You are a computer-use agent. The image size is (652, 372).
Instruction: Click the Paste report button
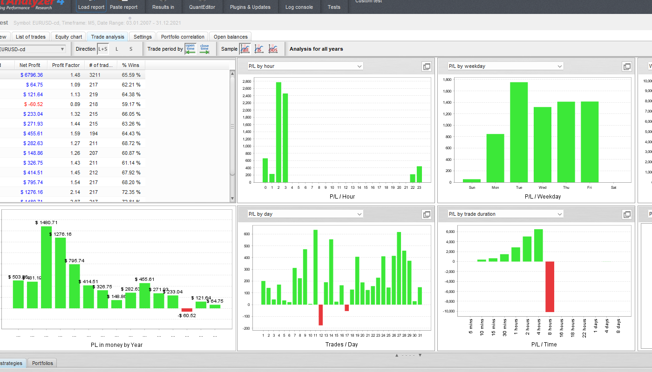(124, 7)
